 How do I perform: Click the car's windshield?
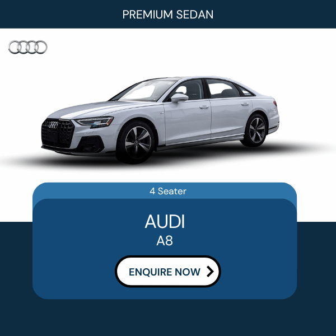tap(145, 91)
